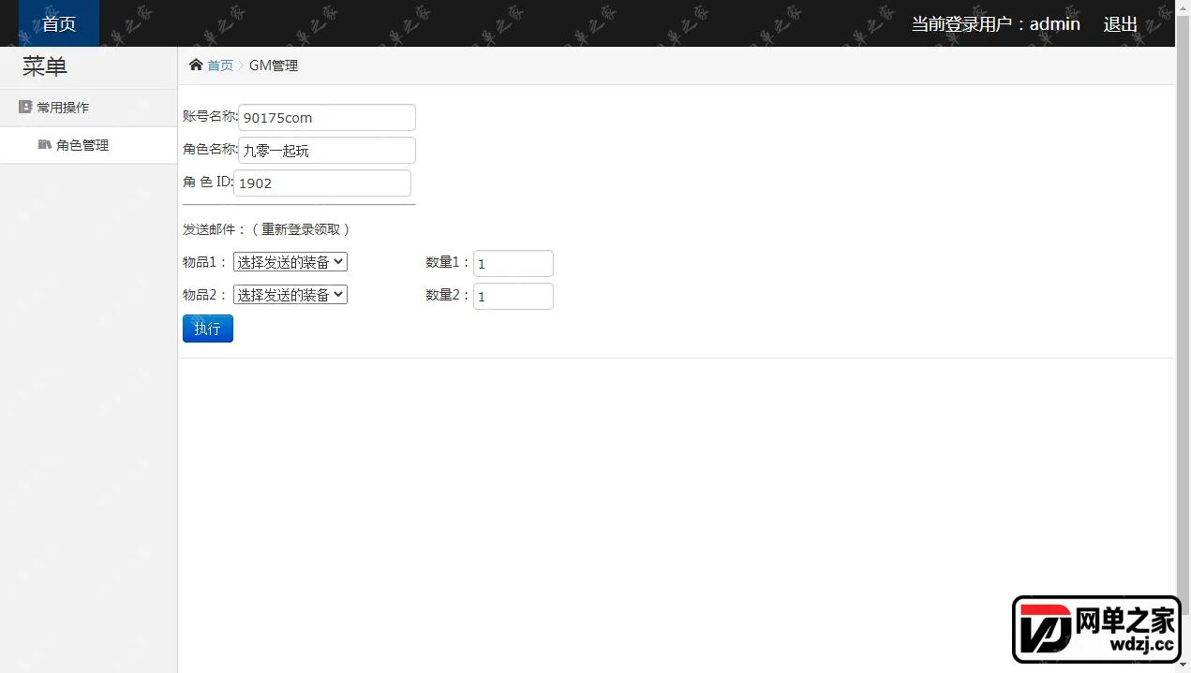Focus the 账号名称 input field
Screen dimensions: 1191x673
327,117
